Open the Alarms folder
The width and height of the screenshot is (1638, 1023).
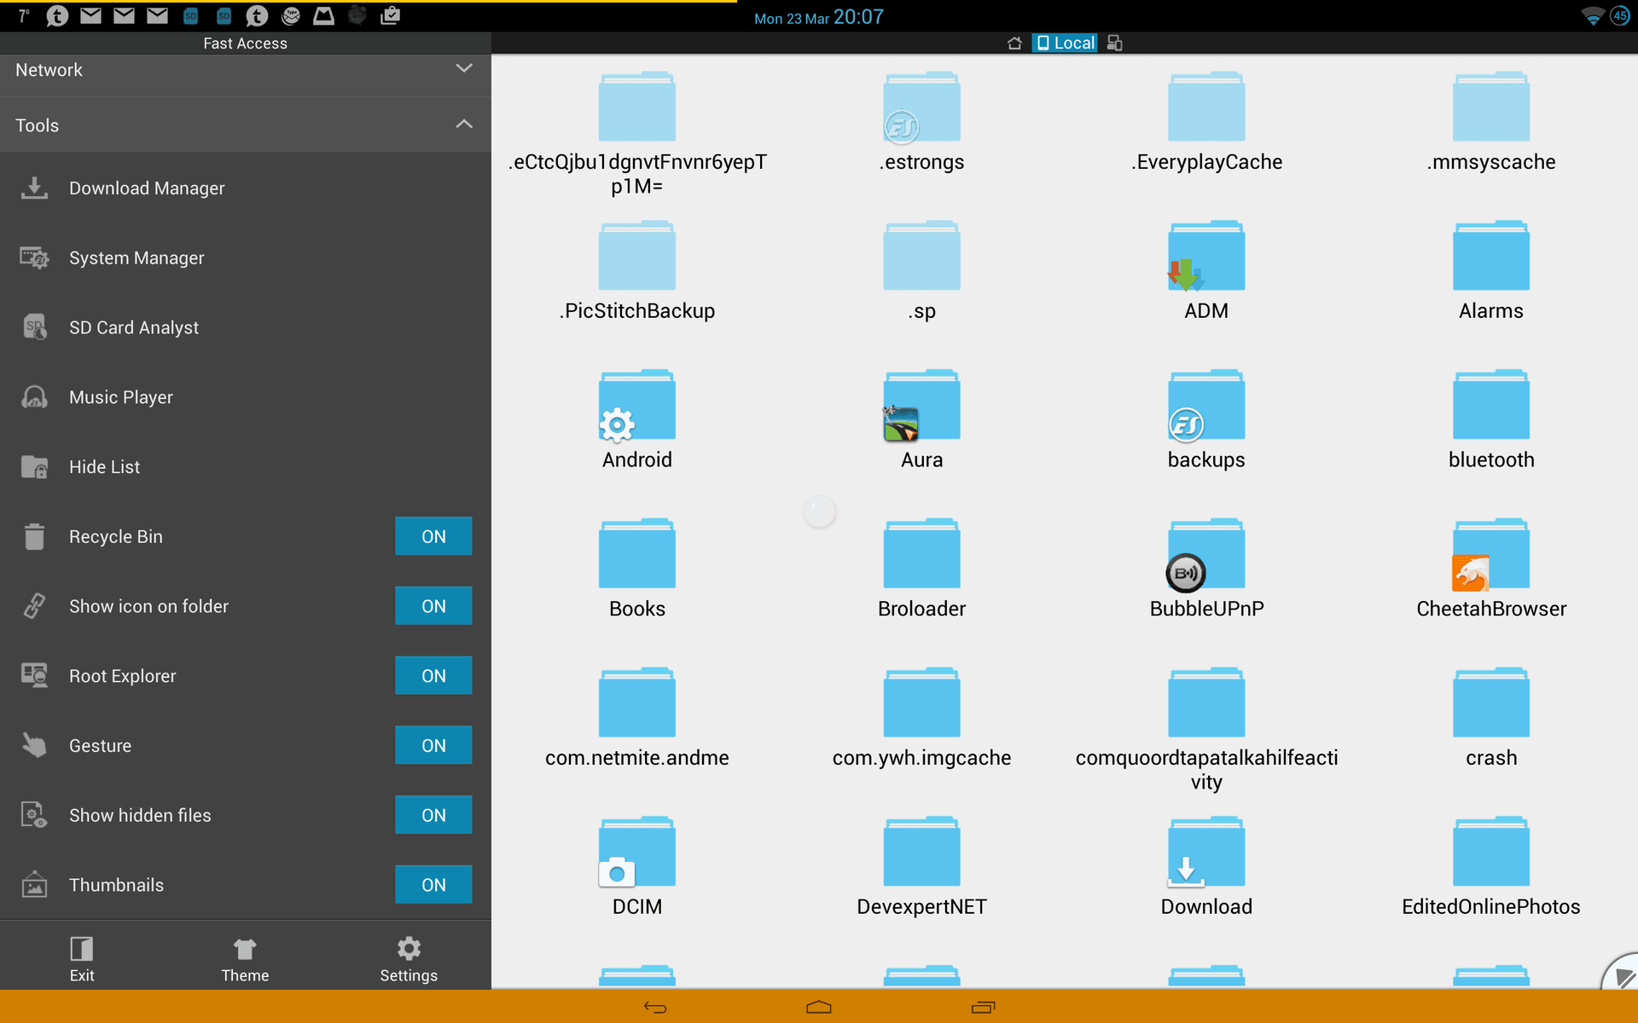click(1491, 270)
